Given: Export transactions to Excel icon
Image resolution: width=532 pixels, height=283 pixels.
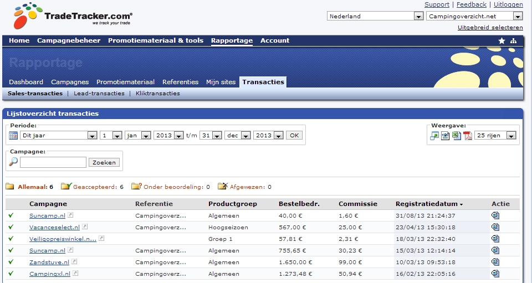Looking at the screenshot, I should click(x=457, y=136).
